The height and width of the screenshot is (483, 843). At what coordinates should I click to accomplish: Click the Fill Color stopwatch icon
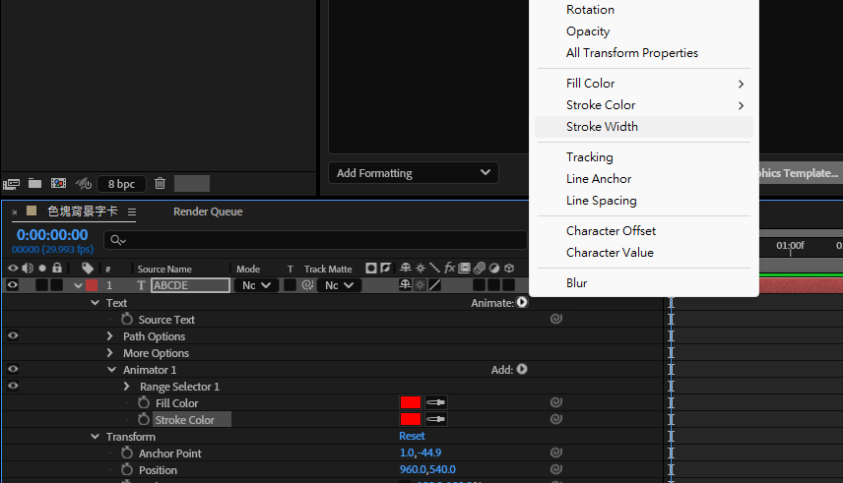pyautogui.click(x=144, y=403)
